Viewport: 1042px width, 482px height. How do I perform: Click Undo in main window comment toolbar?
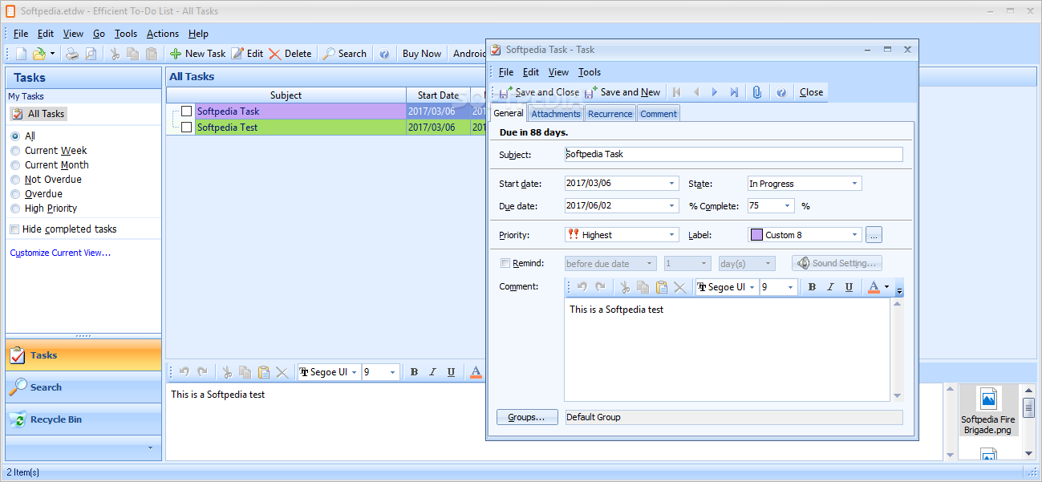click(184, 372)
